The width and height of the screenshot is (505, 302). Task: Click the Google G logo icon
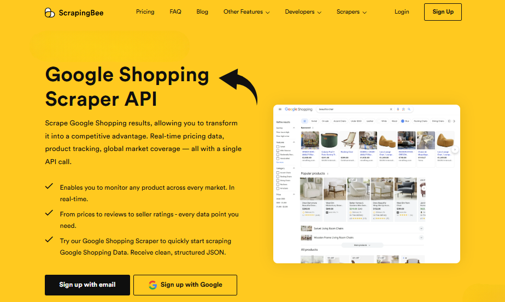[x=152, y=285]
